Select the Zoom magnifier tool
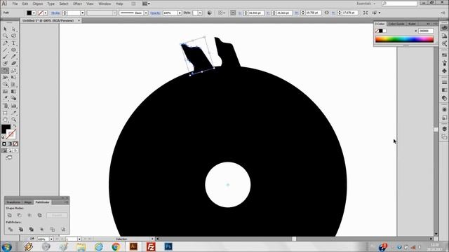 coord(13,120)
